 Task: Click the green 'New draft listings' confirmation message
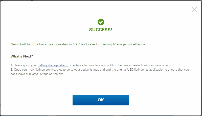point(78,44)
